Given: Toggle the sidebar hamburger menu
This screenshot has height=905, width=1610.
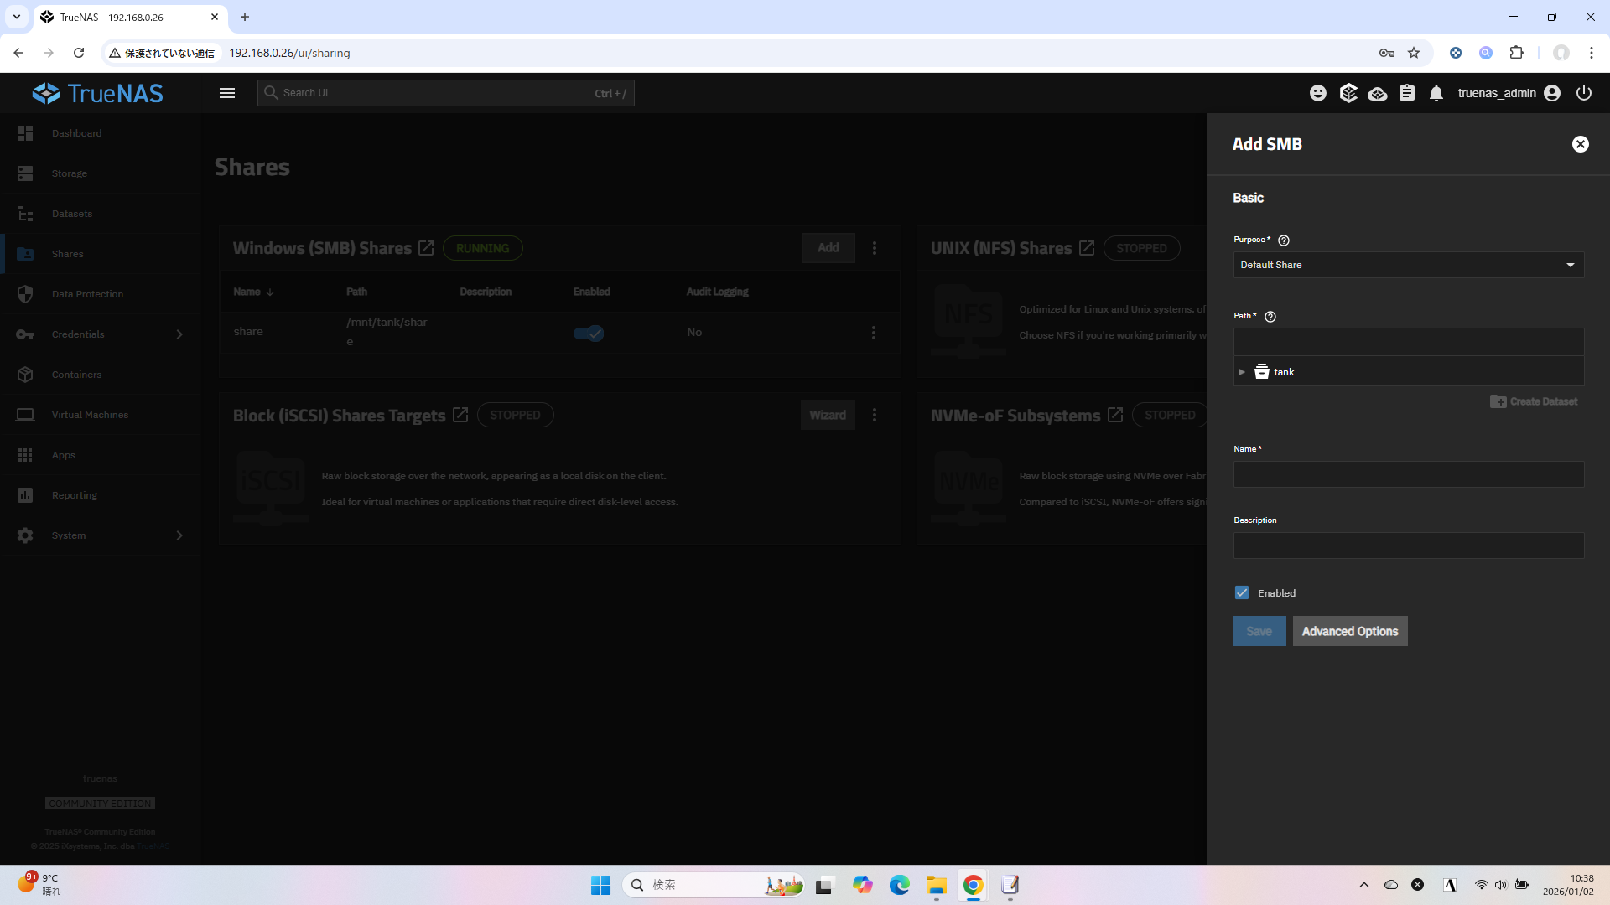Looking at the screenshot, I should pyautogui.click(x=227, y=93).
